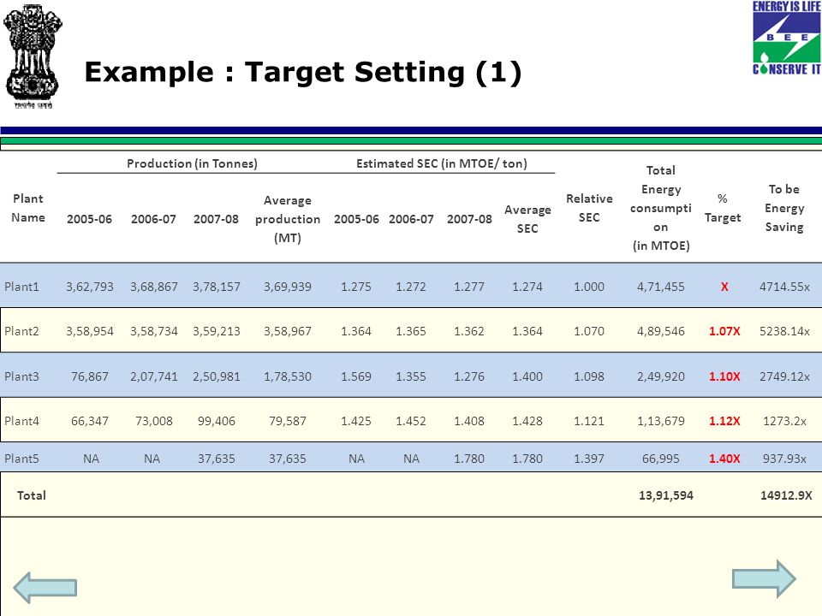The height and width of the screenshot is (616, 822).
Task: Click Plant4 average production 79,587
Action: point(288,421)
